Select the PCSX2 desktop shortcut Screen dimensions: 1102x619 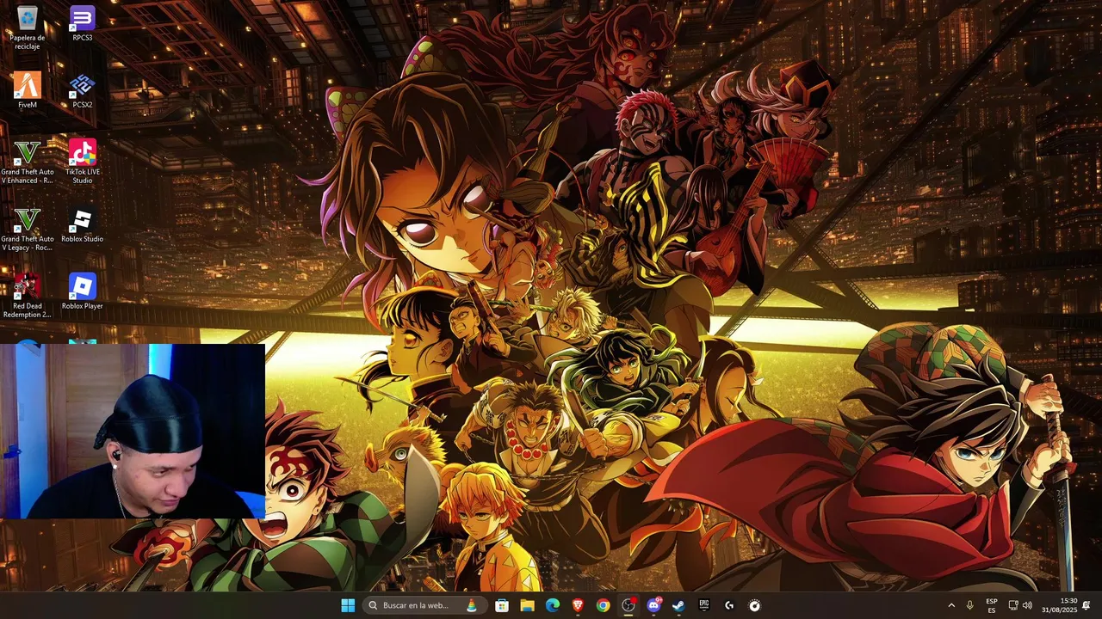coord(83,90)
